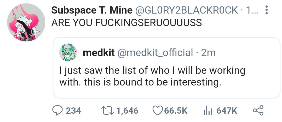Click medkit's small avatar in quoted tweet
Viewport: 282px width, 122px height.
point(68,52)
